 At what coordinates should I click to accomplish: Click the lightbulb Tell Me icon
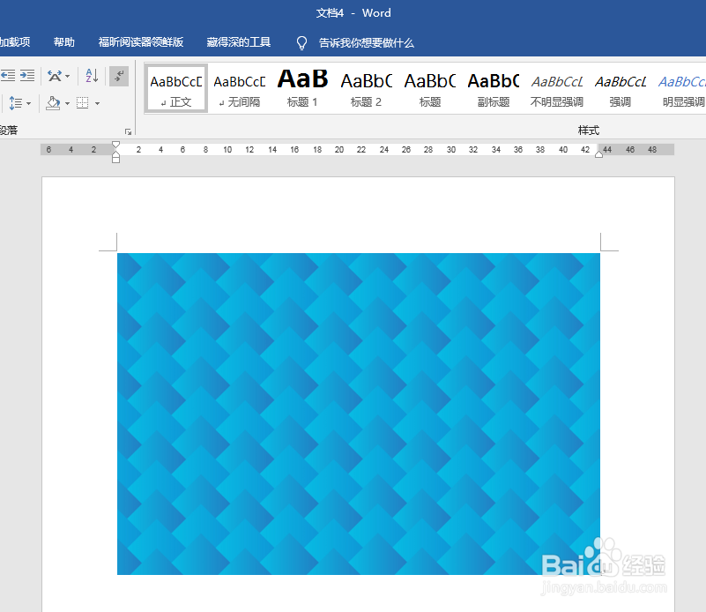pos(301,43)
